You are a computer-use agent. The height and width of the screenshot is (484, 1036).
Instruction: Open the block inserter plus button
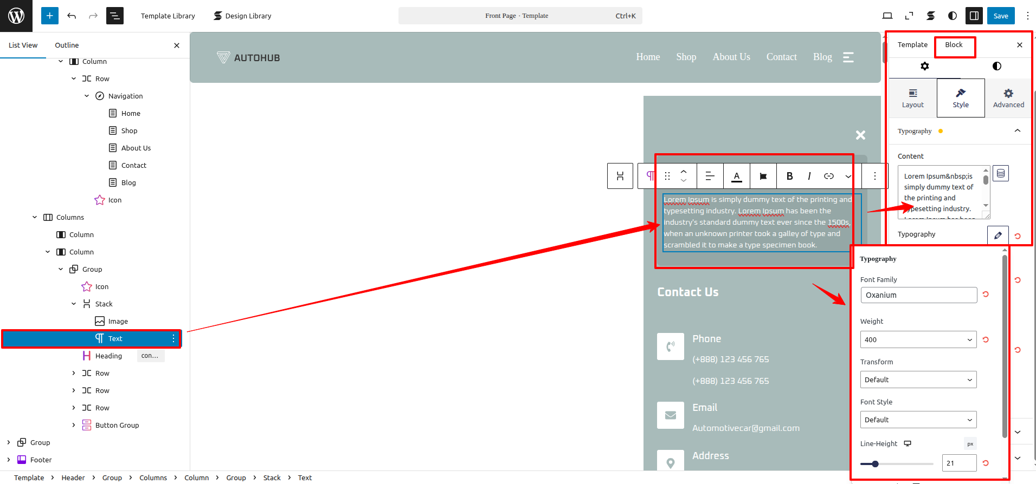click(x=49, y=16)
